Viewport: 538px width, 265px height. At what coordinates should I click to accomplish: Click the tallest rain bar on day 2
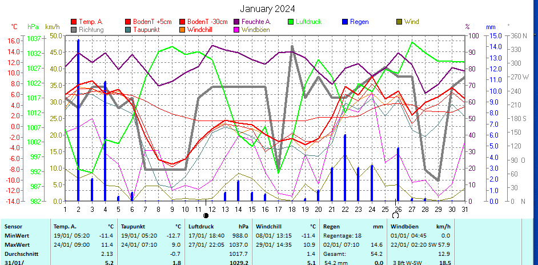pyautogui.click(x=78, y=120)
